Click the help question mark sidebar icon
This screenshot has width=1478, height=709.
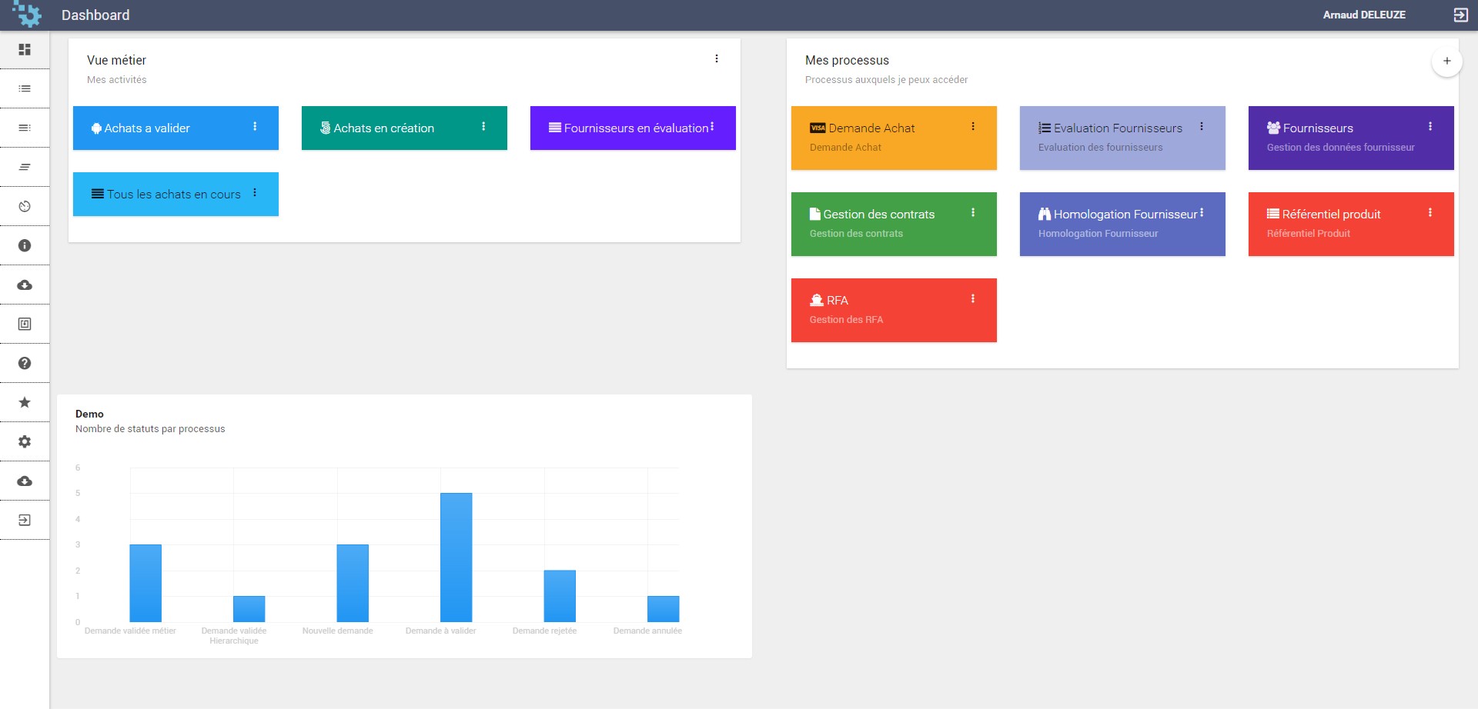tap(25, 363)
